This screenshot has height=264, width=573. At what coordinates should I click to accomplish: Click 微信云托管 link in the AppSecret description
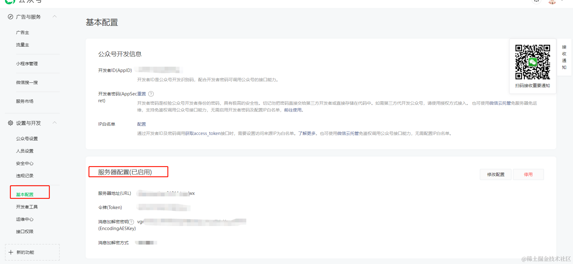tap(500, 103)
